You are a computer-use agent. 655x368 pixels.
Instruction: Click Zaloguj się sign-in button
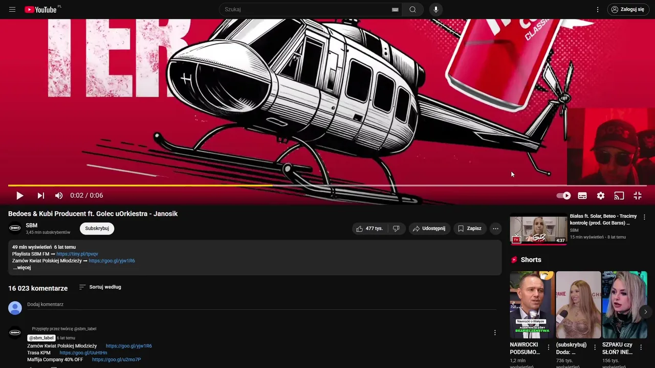coord(627,9)
